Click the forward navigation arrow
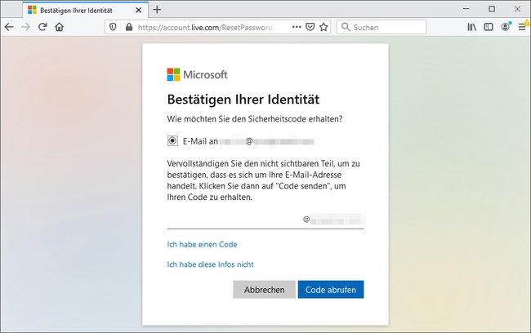The image size is (531, 333). 26,27
